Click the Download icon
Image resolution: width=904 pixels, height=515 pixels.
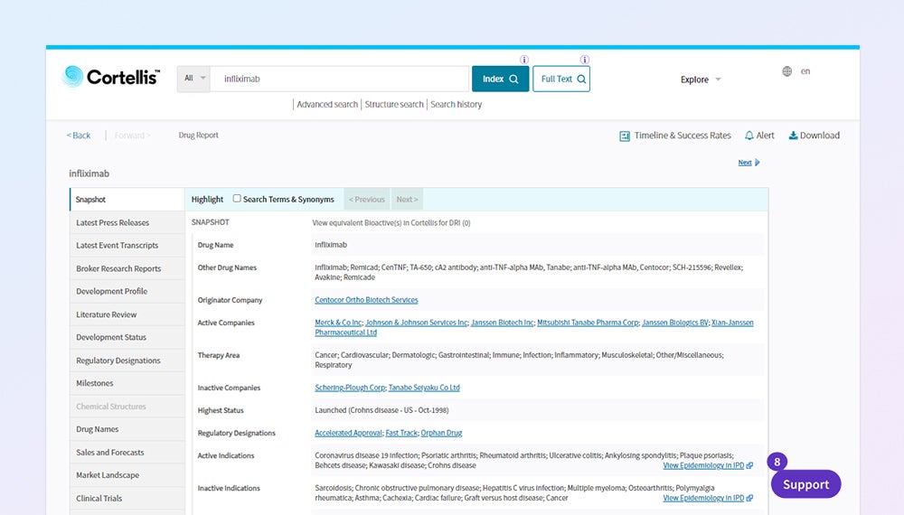coord(793,136)
